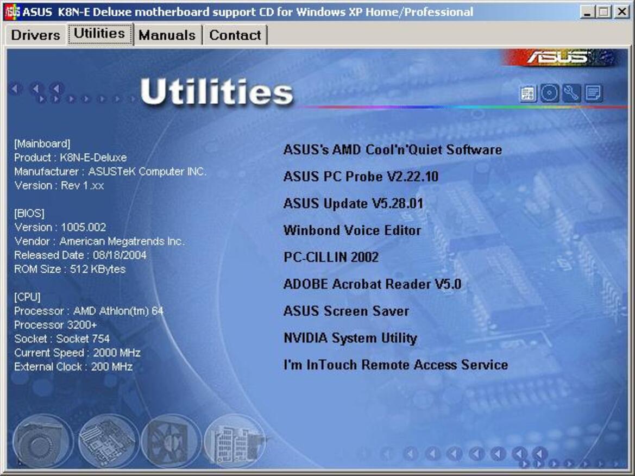Select the Utilities tab
The image size is (635, 476).
click(x=99, y=34)
